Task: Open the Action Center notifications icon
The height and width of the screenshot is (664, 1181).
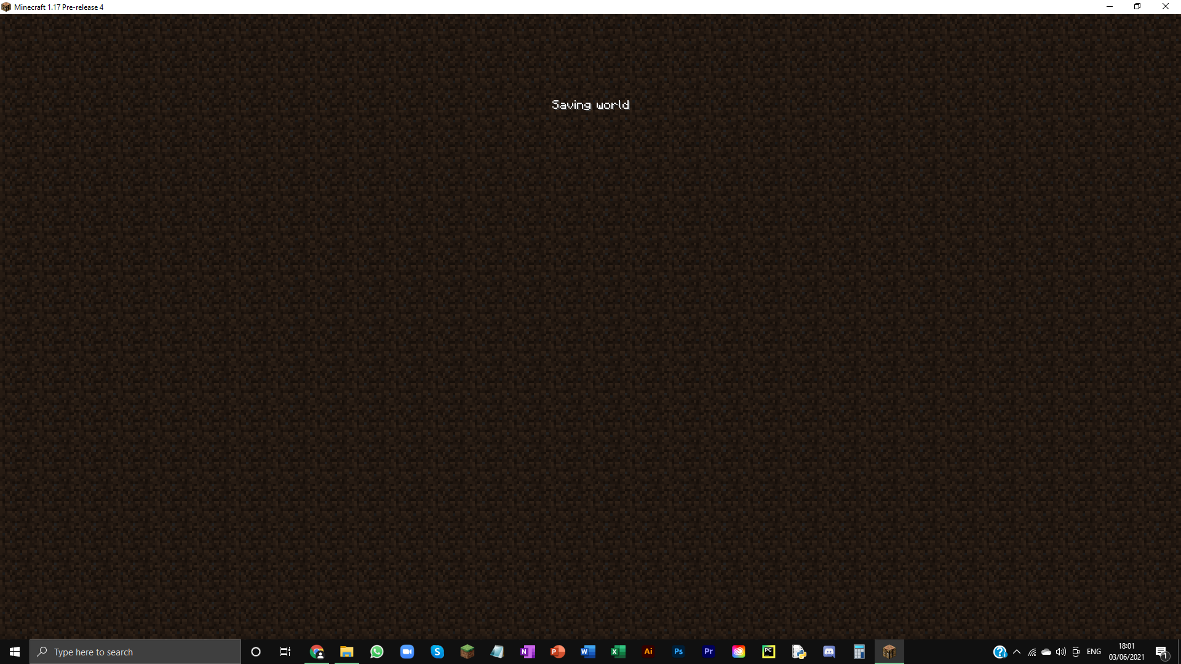Action: (x=1161, y=652)
